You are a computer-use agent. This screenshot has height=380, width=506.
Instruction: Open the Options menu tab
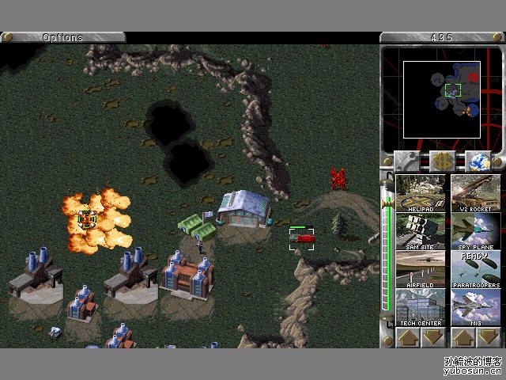click(x=63, y=37)
